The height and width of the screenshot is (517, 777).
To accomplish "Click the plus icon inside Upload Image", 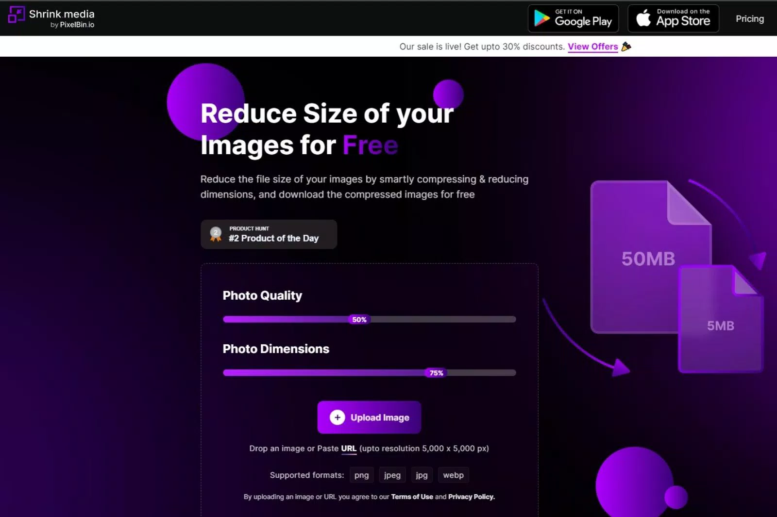I will 337,417.
